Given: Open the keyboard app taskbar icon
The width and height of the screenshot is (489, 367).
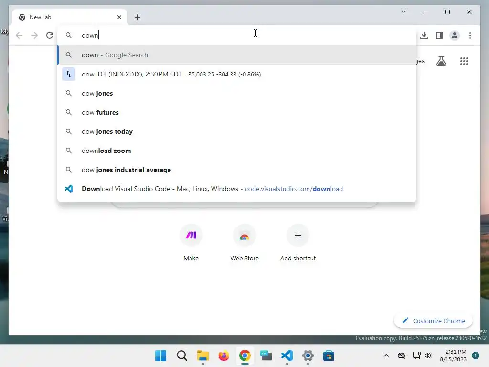Looking at the screenshot, I should click(x=266, y=356).
